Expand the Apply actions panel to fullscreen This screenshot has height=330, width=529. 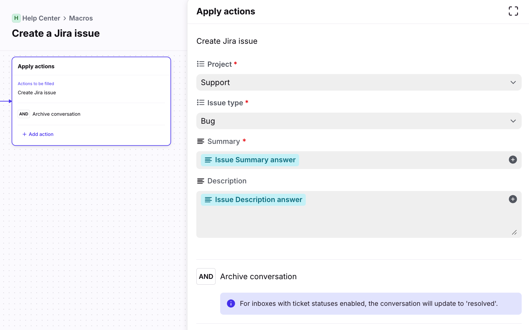click(513, 11)
